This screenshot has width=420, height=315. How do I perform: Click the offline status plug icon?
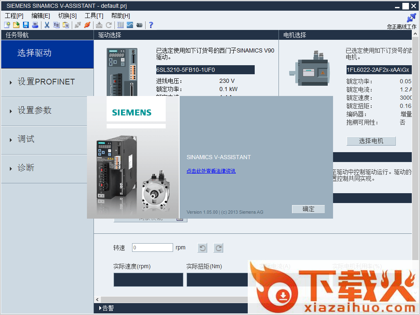(411, 18)
